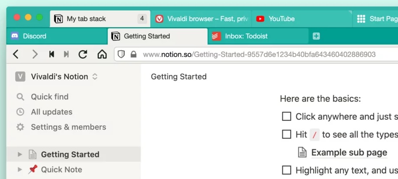
Task: Check the 'Highlight any text' checkbox
Action: (286, 169)
